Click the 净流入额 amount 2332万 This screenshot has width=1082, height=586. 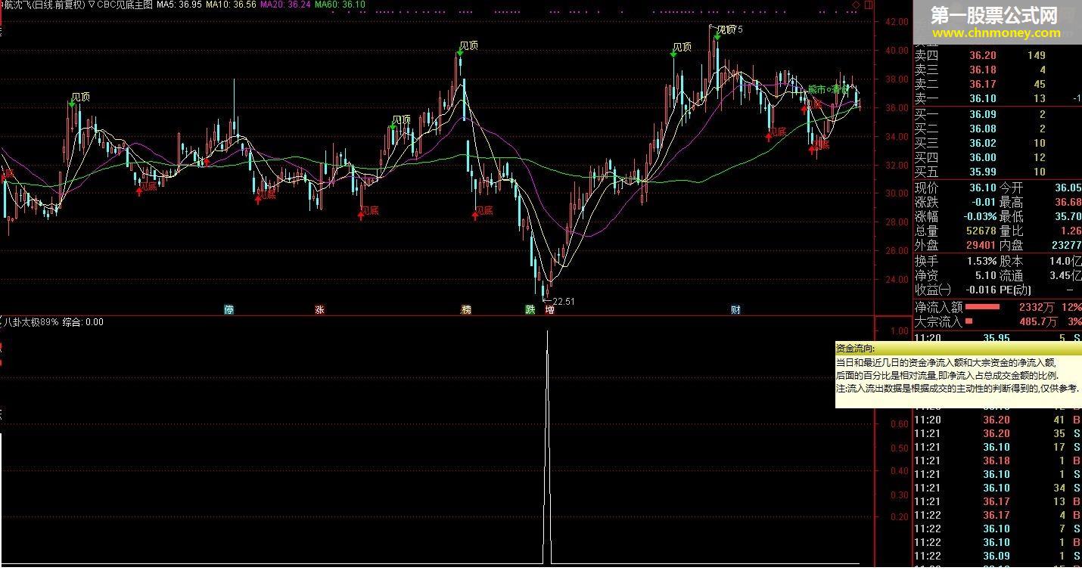(x=1037, y=307)
